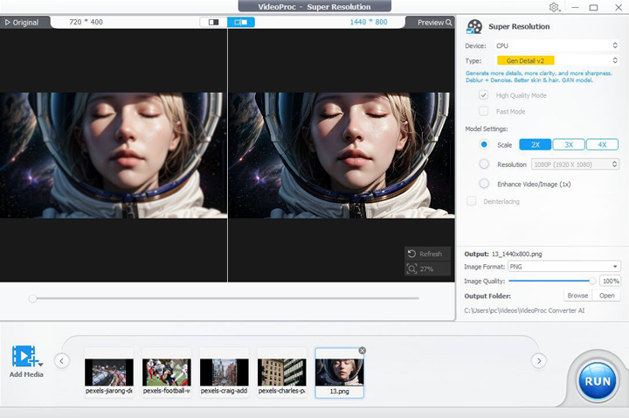The image size is (629, 418).
Task: Switch to split compare view icon
Action: pos(212,22)
